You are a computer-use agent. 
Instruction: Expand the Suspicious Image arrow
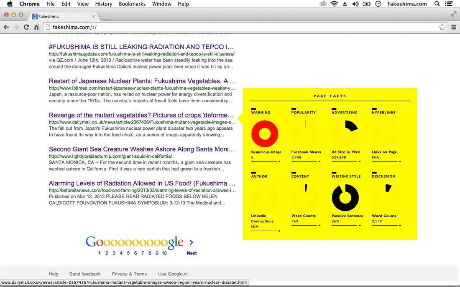coord(279,161)
